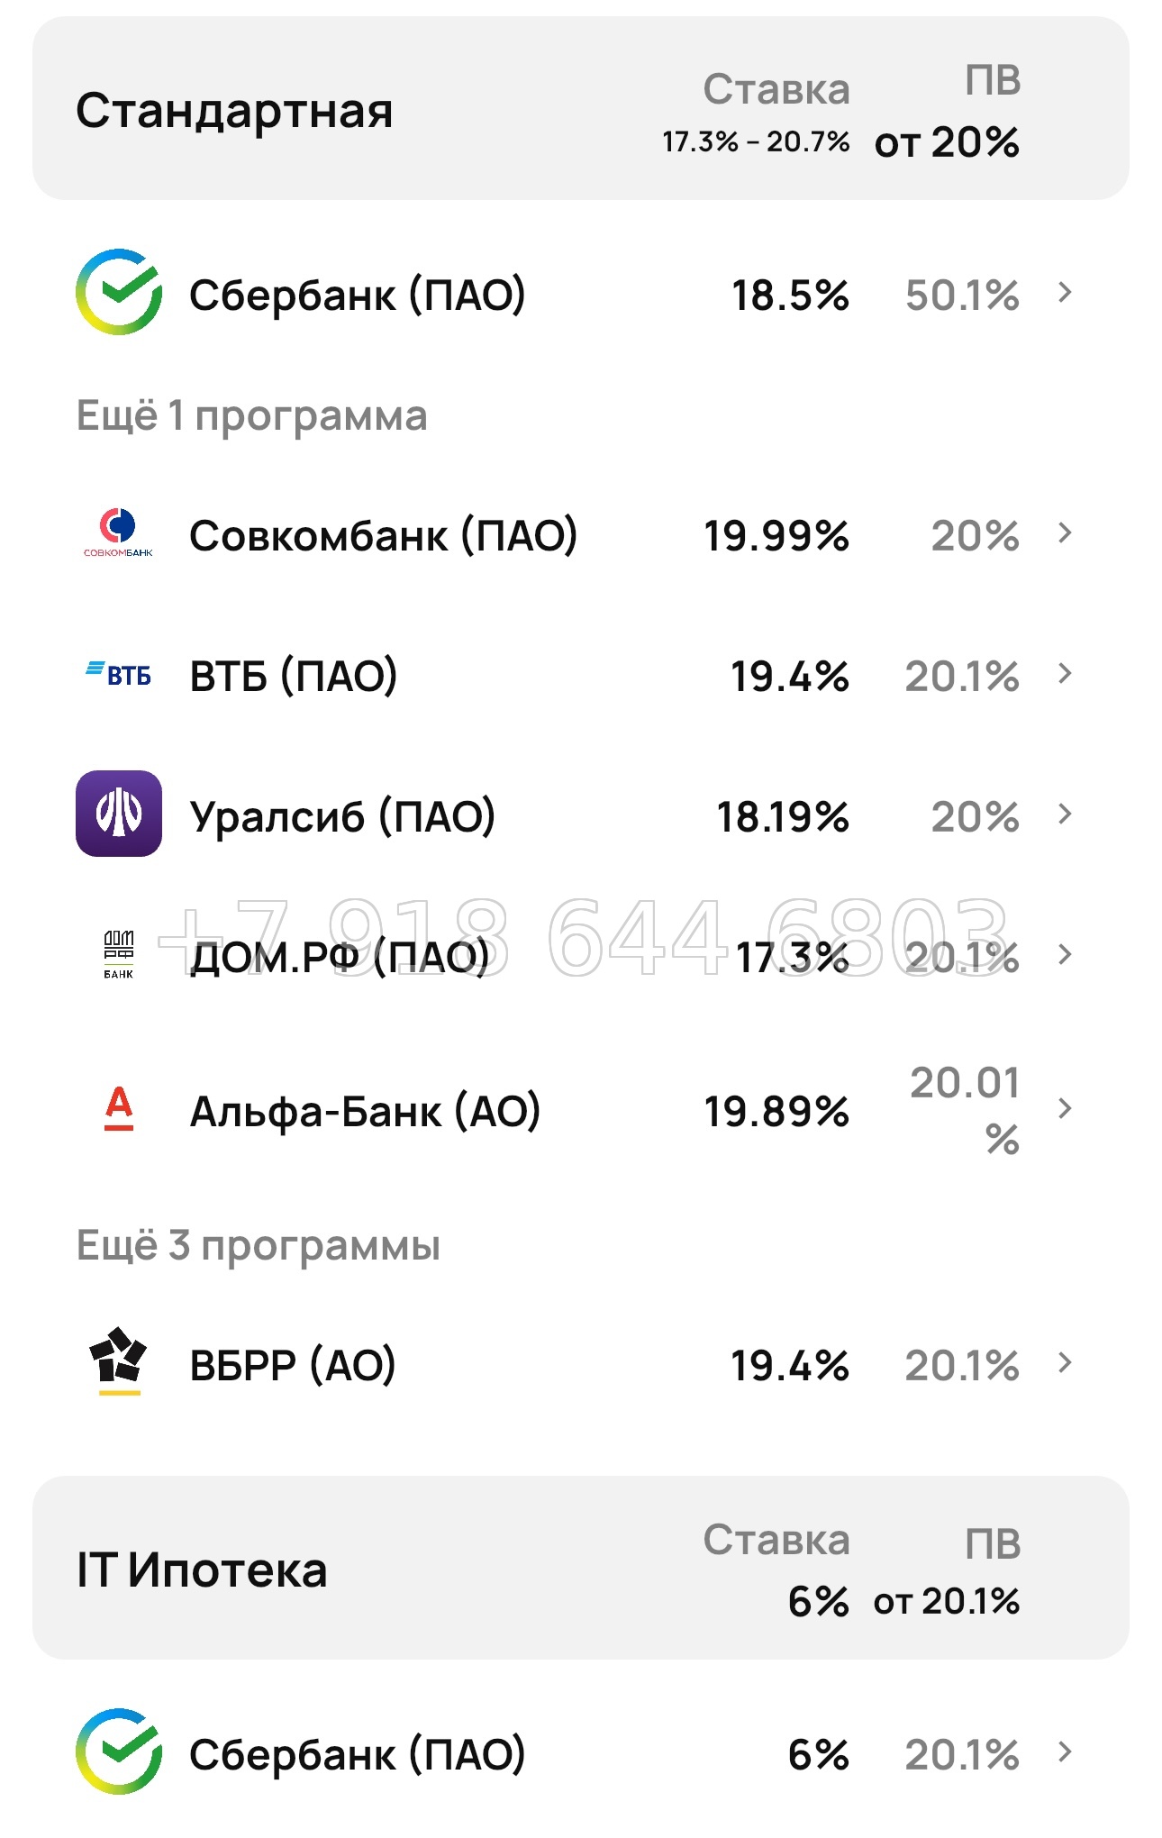Open Уралсиб row chevron arrow
The width and height of the screenshot is (1162, 1838).
pos(1065,814)
